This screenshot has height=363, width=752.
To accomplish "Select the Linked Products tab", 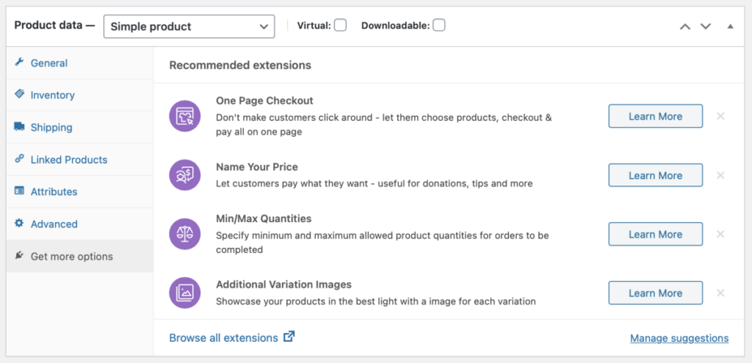I will tap(79, 159).
